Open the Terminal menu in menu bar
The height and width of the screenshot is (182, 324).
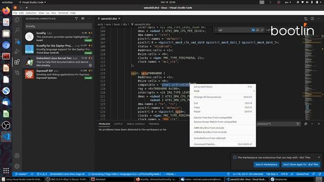point(63,13)
